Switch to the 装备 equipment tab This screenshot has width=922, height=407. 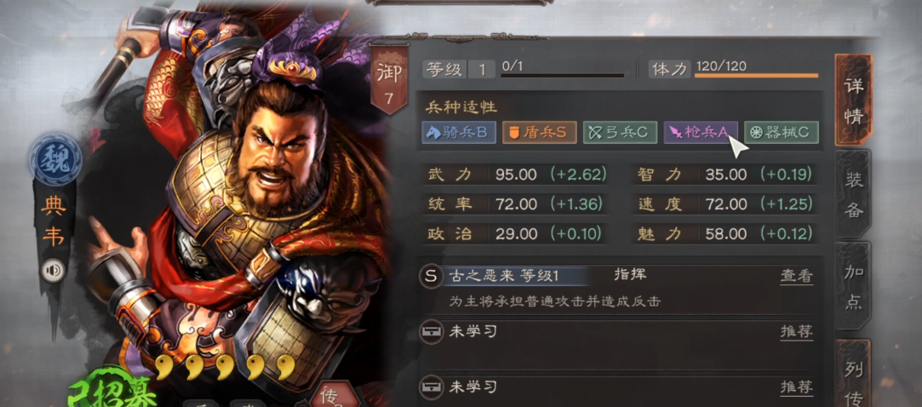click(x=853, y=196)
